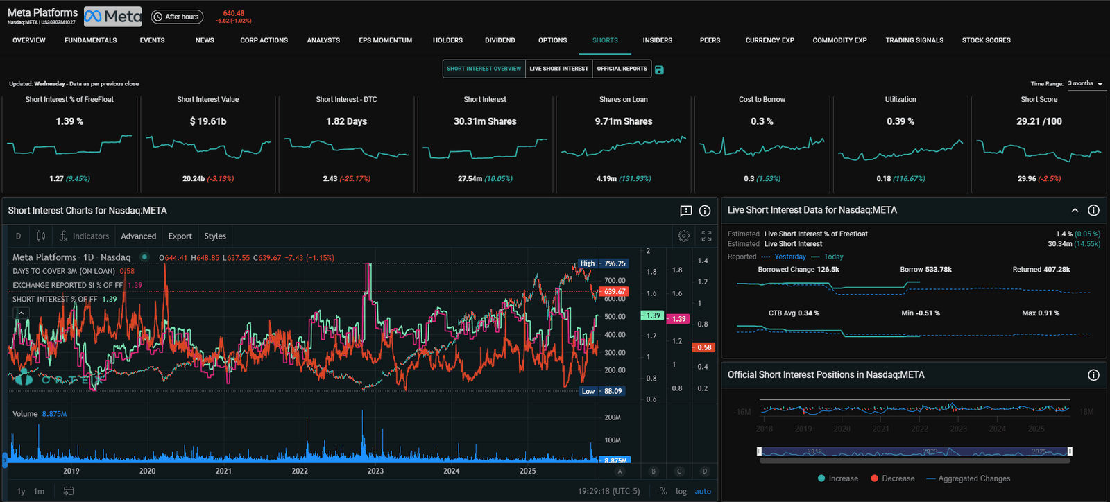Open the Time Range 3 months dropdown
The image size is (1110, 502).
point(1085,83)
